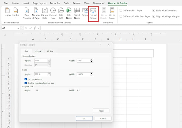
Task: Insert the File Path element
Action: [61, 13]
